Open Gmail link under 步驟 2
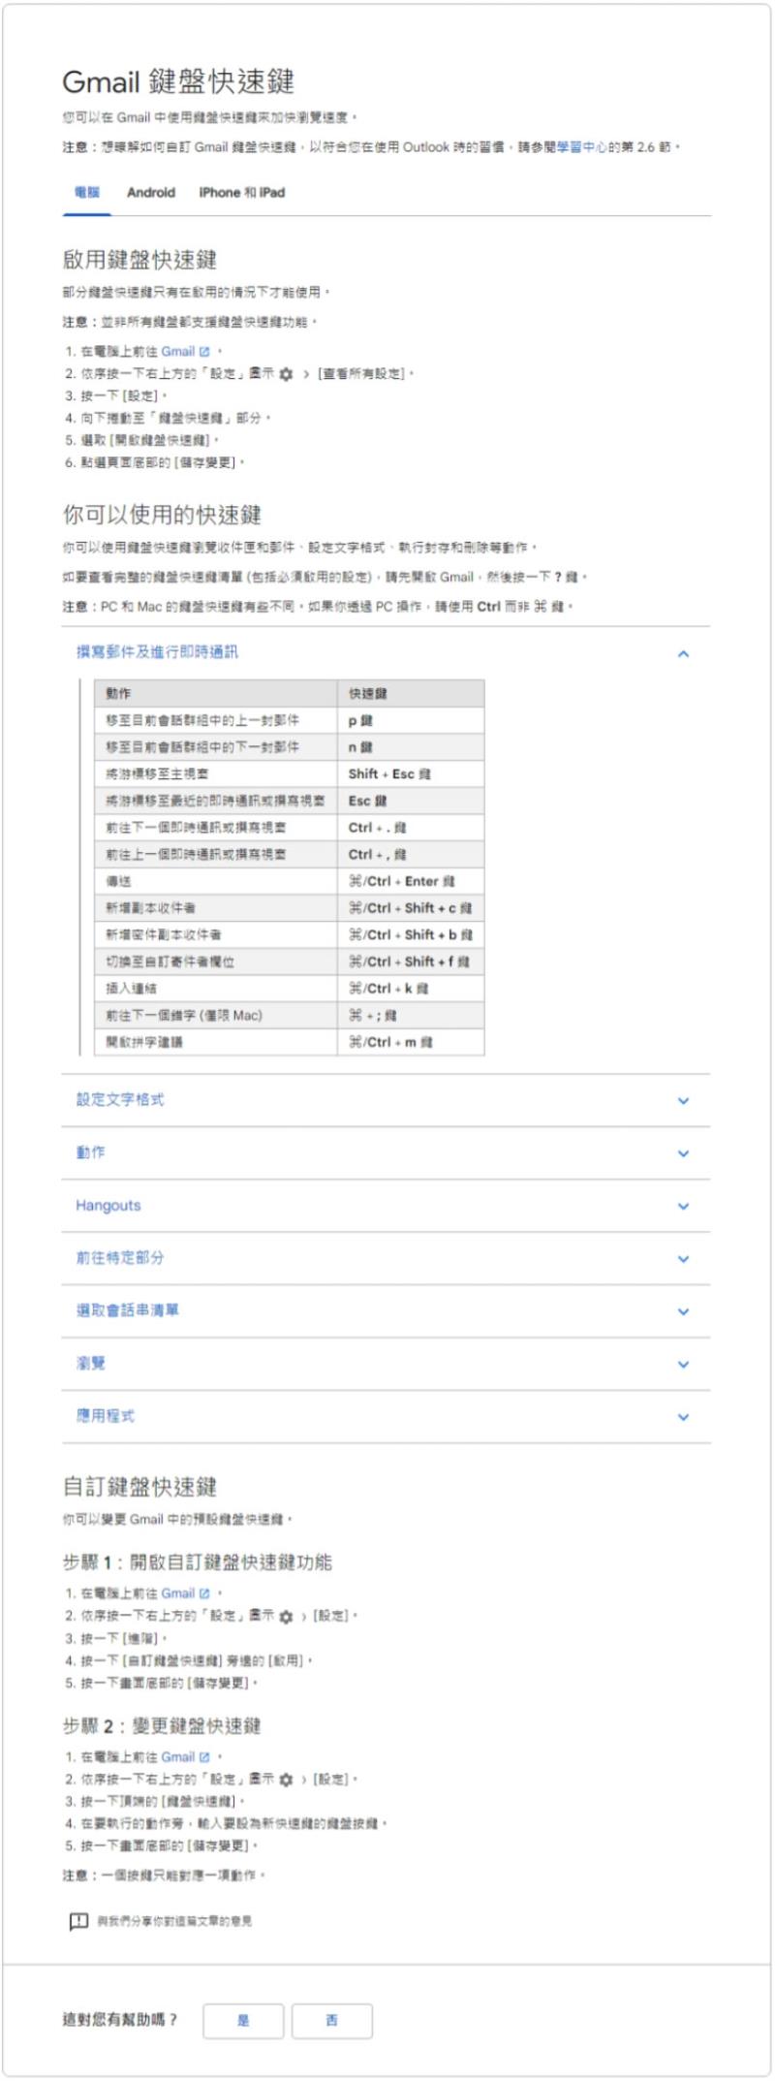 pos(178,1756)
